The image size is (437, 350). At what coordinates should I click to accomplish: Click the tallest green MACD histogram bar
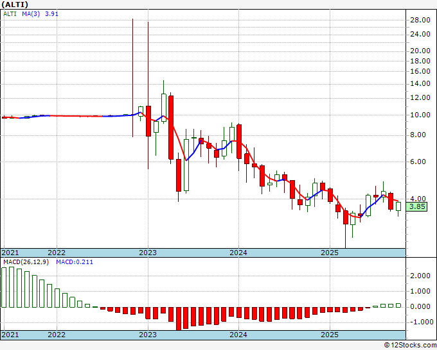point(12,287)
